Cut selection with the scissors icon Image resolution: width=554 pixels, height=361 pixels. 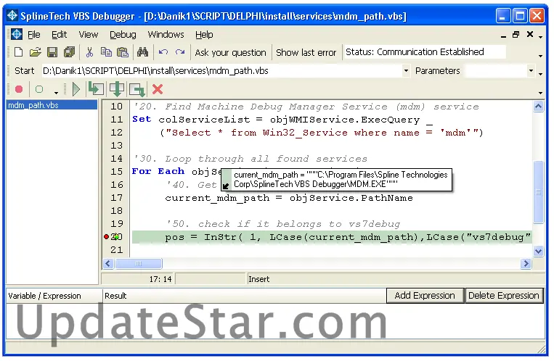click(89, 52)
